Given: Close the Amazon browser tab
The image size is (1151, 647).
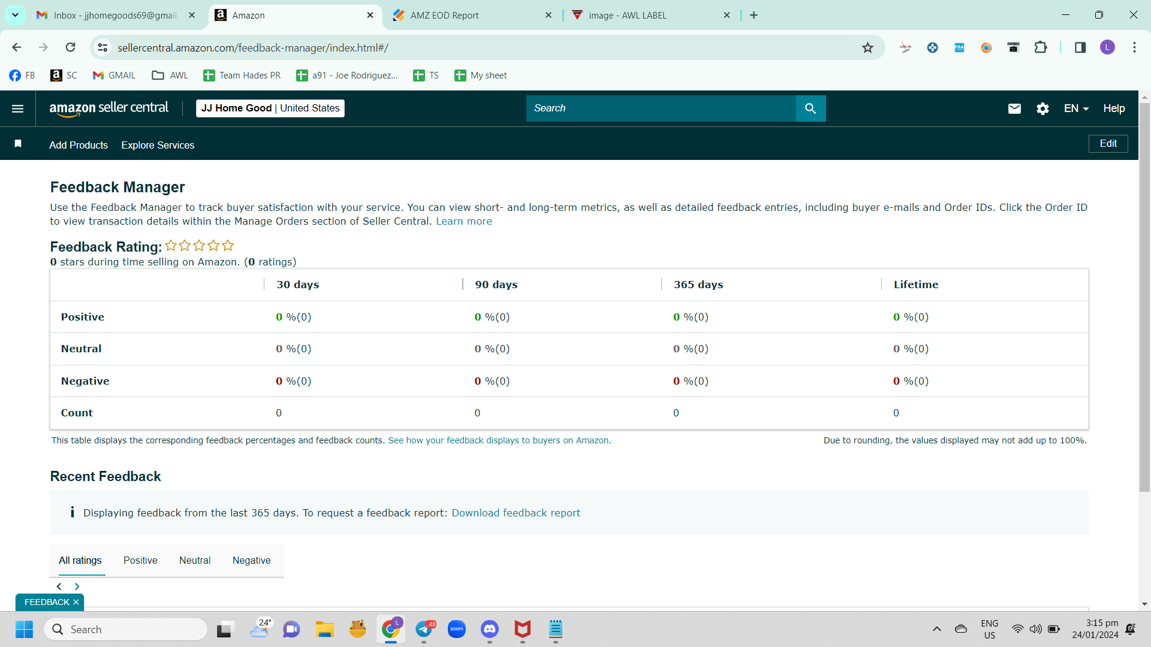Looking at the screenshot, I should tap(370, 15).
